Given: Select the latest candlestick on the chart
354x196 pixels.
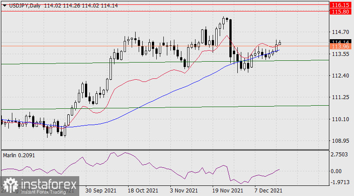Looking at the screenshot, I should [280, 43].
